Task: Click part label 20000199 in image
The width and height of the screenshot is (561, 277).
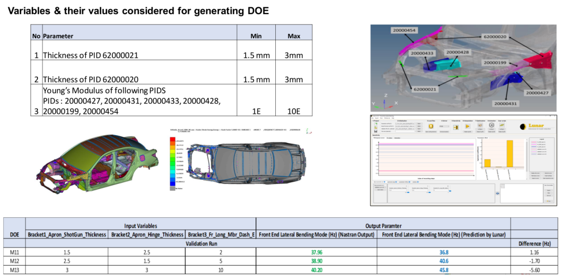Action: (495, 62)
